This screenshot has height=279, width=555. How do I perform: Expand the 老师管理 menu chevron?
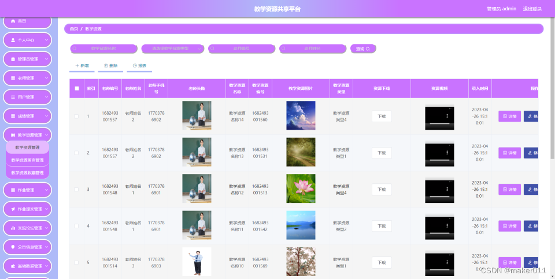click(x=46, y=78)
